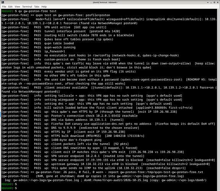Click 'client exit IP 159.26.98.238' text
Viewport: 220px width, 191px height.
[x=99, y=132]
